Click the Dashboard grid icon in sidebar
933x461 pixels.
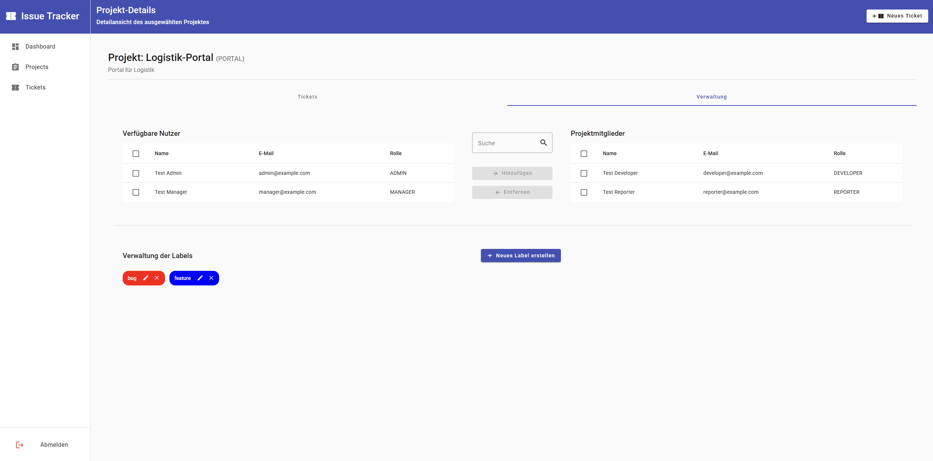point(15,47)
